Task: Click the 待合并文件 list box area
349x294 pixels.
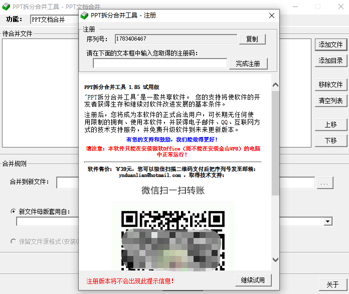Action: (40, 93)
